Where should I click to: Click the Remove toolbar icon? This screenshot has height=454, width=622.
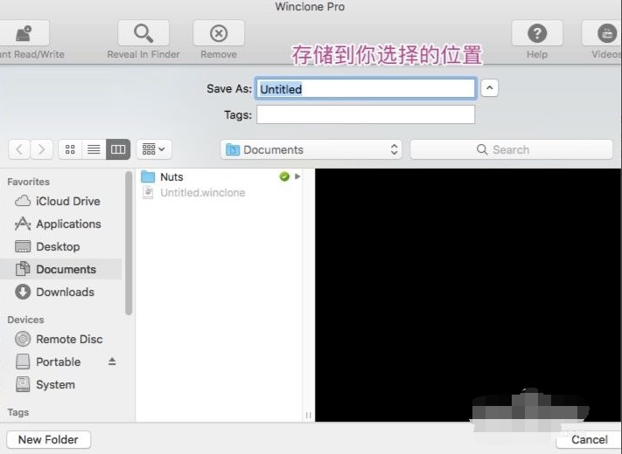click(x=219, y=33)
